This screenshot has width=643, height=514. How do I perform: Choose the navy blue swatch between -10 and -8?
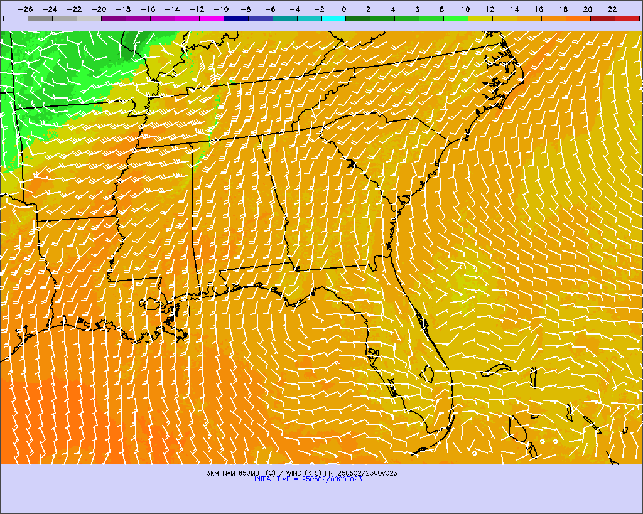[236, 18]
